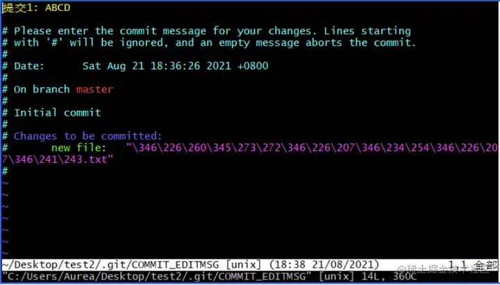Image resolution: width=500 pixels, height=285 pixels.
Task: Click the "Initial commit" comment line
Action: coord(58,113)
